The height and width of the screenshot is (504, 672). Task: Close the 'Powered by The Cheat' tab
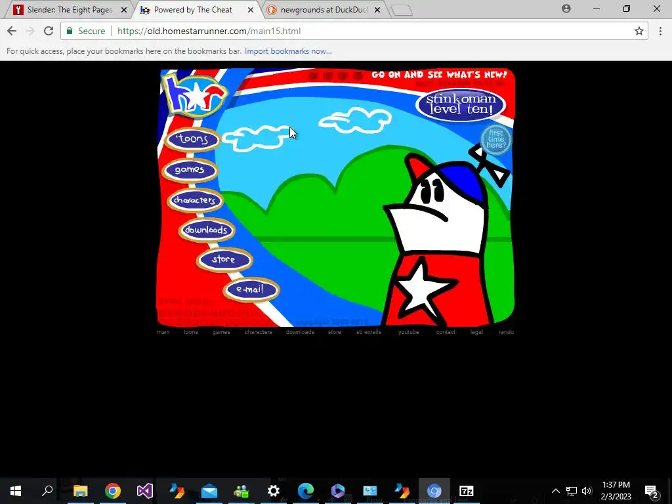click(x=251, y=10)
